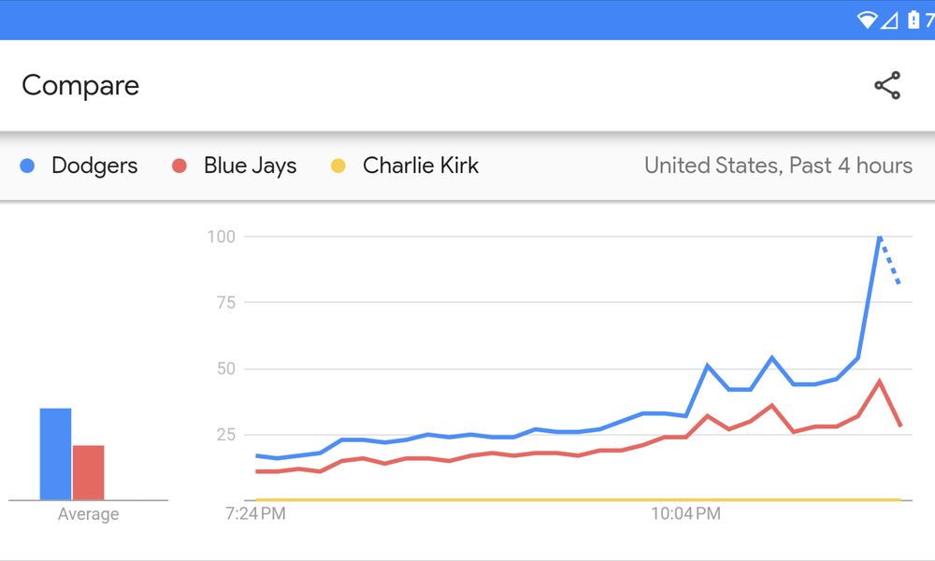Select the yellow Charlie Kirk legend dot
The width and height of the screenshot is (935, 561).
pos(338,166)
